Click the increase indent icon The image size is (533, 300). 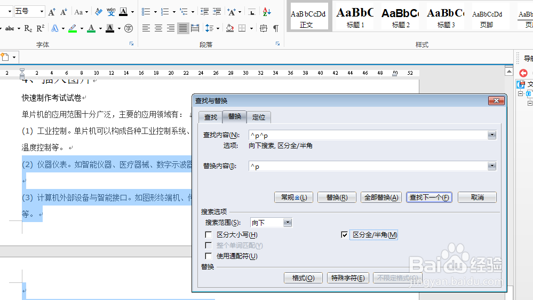217,12
